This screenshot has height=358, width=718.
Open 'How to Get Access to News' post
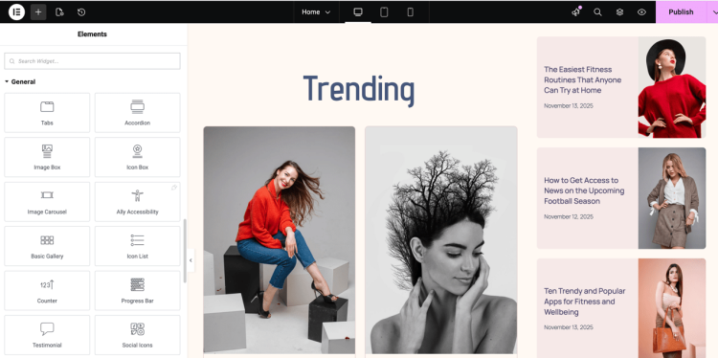tap(584, 190)
